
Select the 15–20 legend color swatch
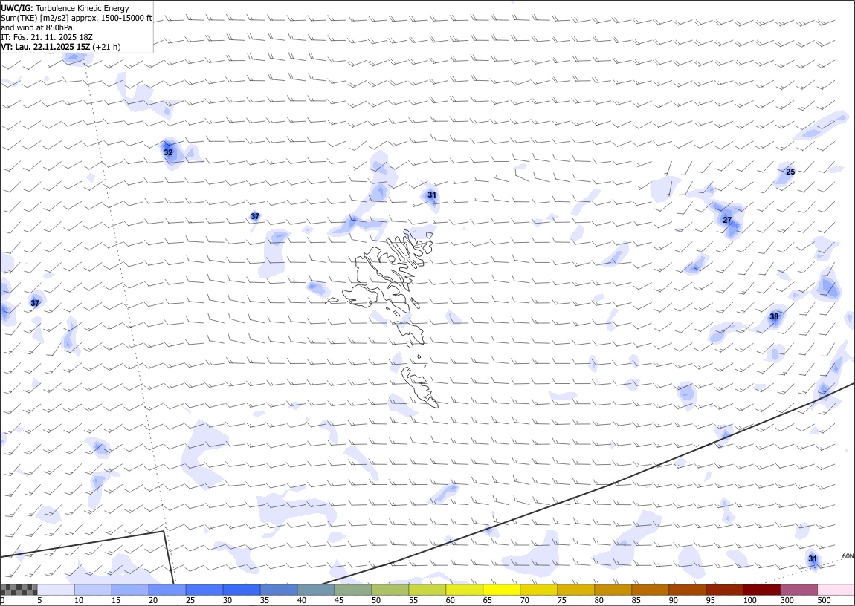point(130,590)
